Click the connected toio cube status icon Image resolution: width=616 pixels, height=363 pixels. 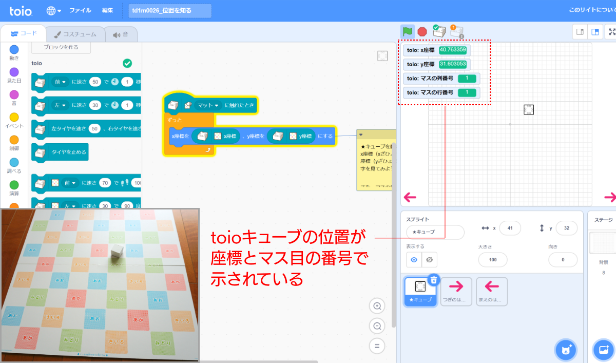pos(439,32)
